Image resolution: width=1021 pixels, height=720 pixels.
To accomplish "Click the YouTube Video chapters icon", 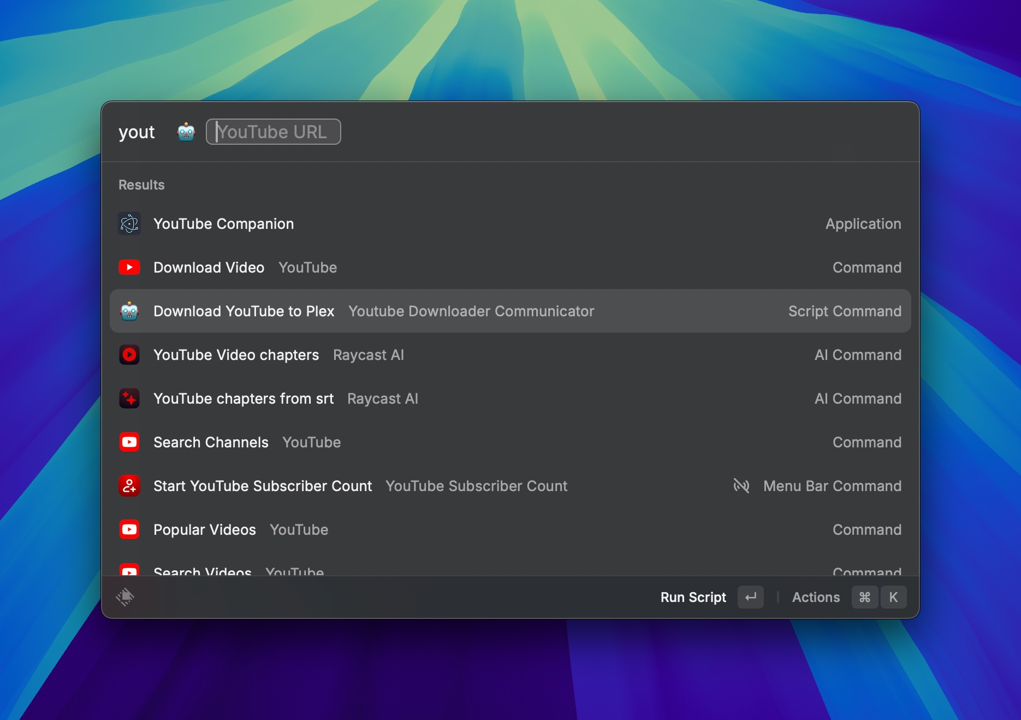I will coord(129,355).
